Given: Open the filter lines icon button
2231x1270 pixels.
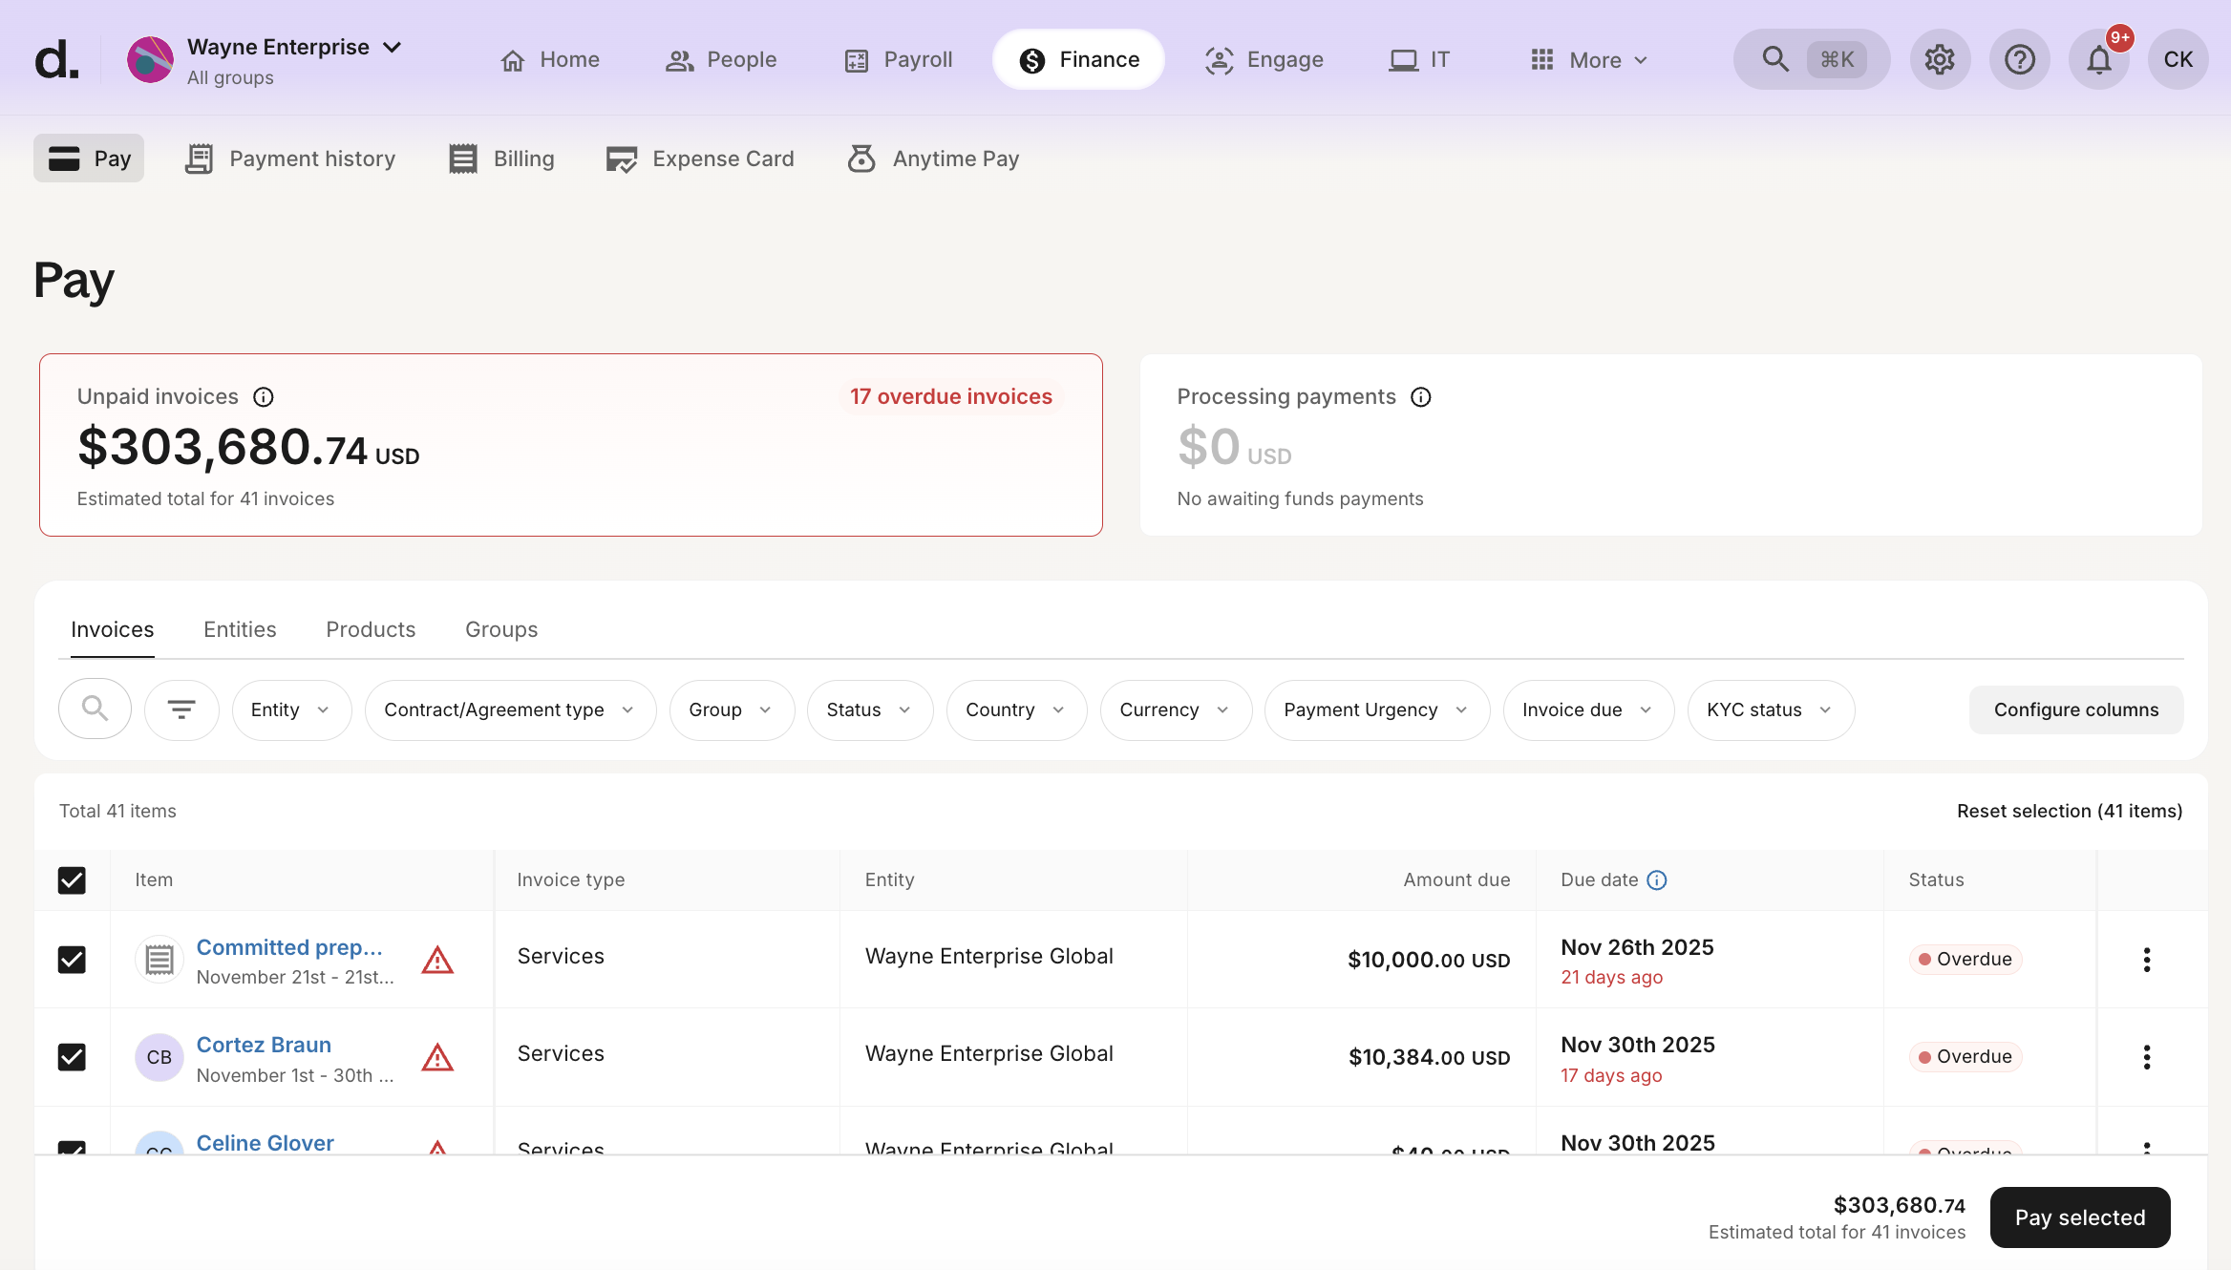Looking at the screenshot, I should coord(181,709).
